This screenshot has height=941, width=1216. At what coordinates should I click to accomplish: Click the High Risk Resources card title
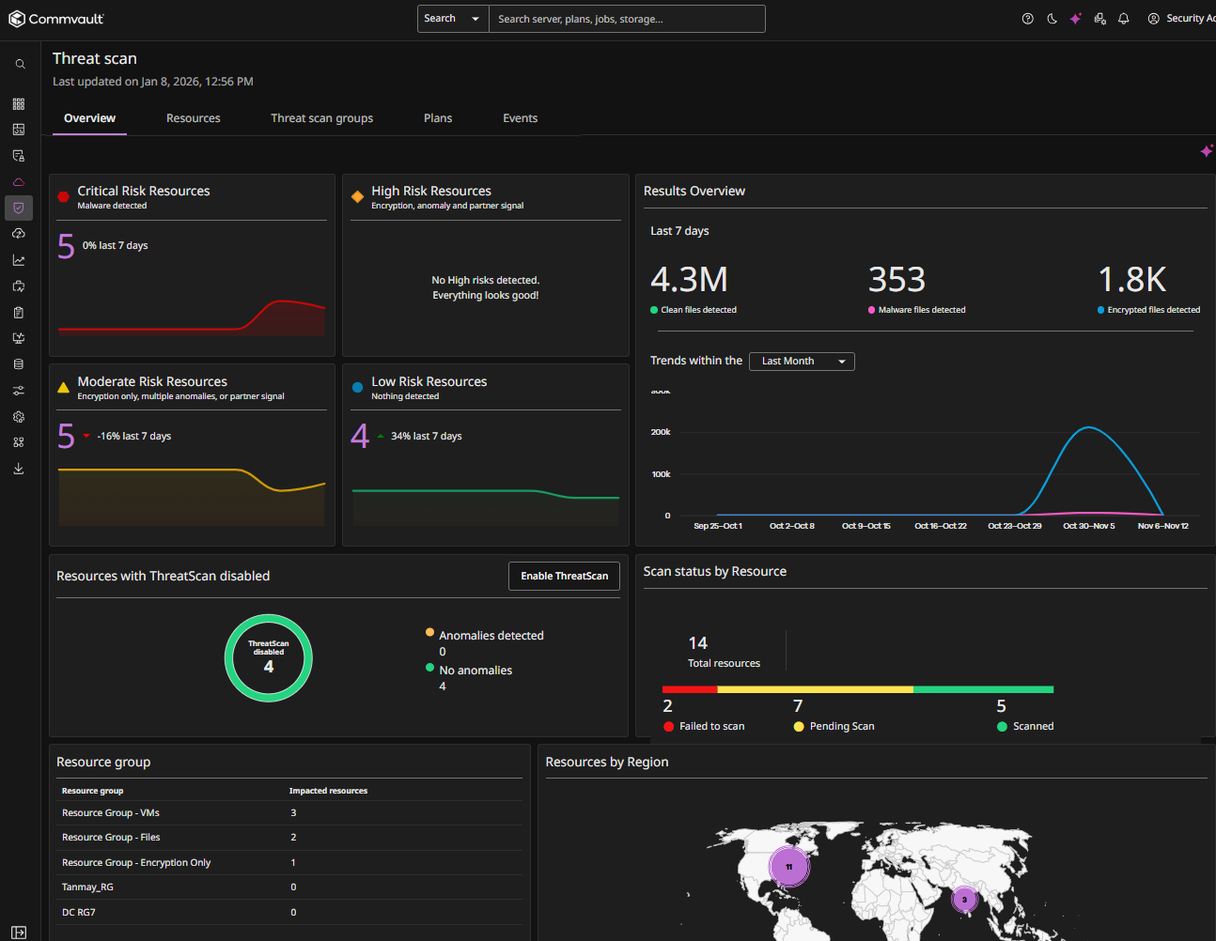coord(431,191)
